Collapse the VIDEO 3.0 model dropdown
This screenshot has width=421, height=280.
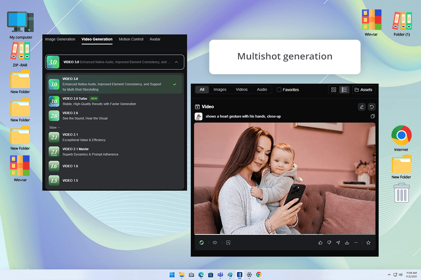click(x=176, y=62)
